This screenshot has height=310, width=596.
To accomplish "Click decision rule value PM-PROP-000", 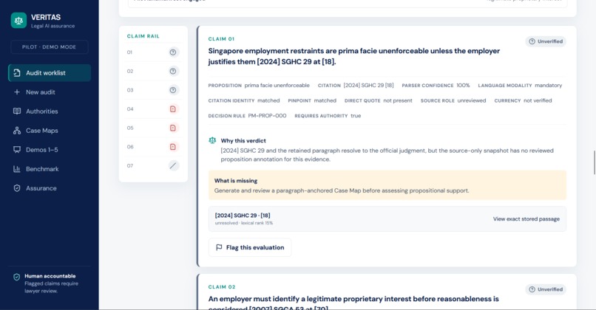I will click(267, 116).
